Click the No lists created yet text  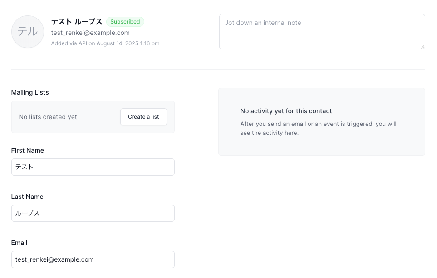point(48,117)
